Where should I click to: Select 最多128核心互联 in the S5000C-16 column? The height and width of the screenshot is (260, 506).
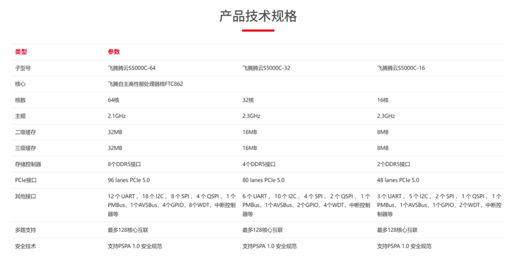point(397,230)
